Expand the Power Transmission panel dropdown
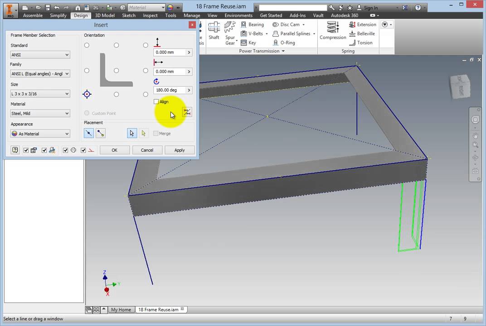 pos(283,51)
